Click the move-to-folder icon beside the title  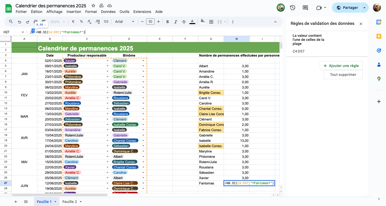pyautogui.click(x=101, y=6)
